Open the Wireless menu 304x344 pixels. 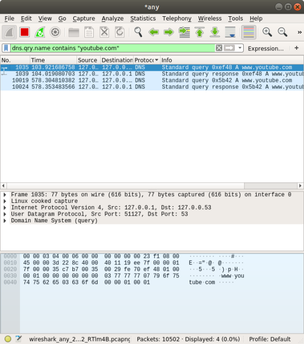coord(210,18)
